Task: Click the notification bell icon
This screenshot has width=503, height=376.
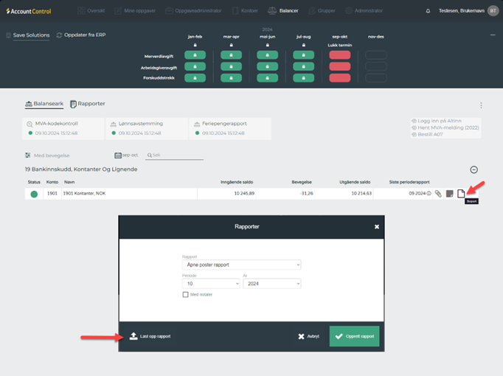Action: 428,11
